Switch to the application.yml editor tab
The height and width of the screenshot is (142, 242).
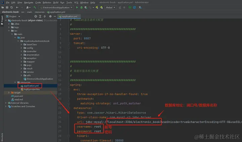coord(69,16)
